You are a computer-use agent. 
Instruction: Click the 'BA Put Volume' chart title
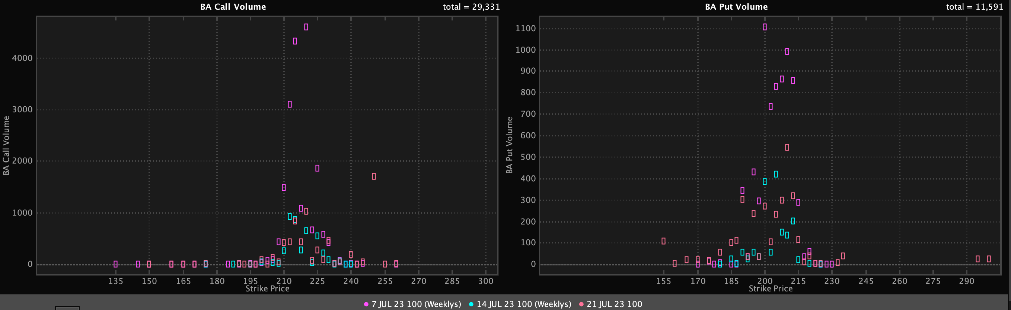click(736, 7)
